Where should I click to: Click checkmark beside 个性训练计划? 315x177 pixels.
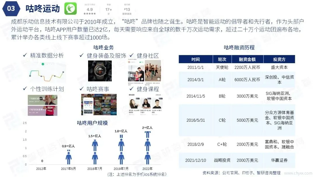[x=25, y=88]
